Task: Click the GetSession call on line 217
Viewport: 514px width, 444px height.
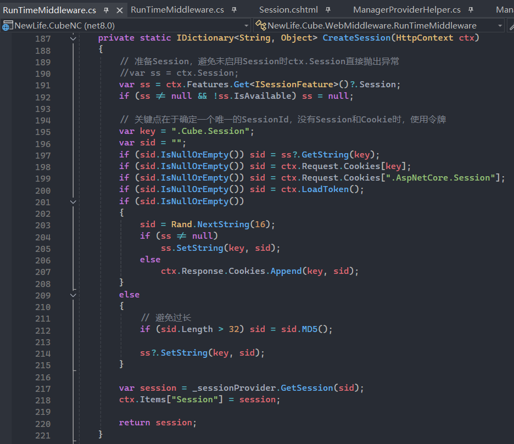Action: coord(306,388)
